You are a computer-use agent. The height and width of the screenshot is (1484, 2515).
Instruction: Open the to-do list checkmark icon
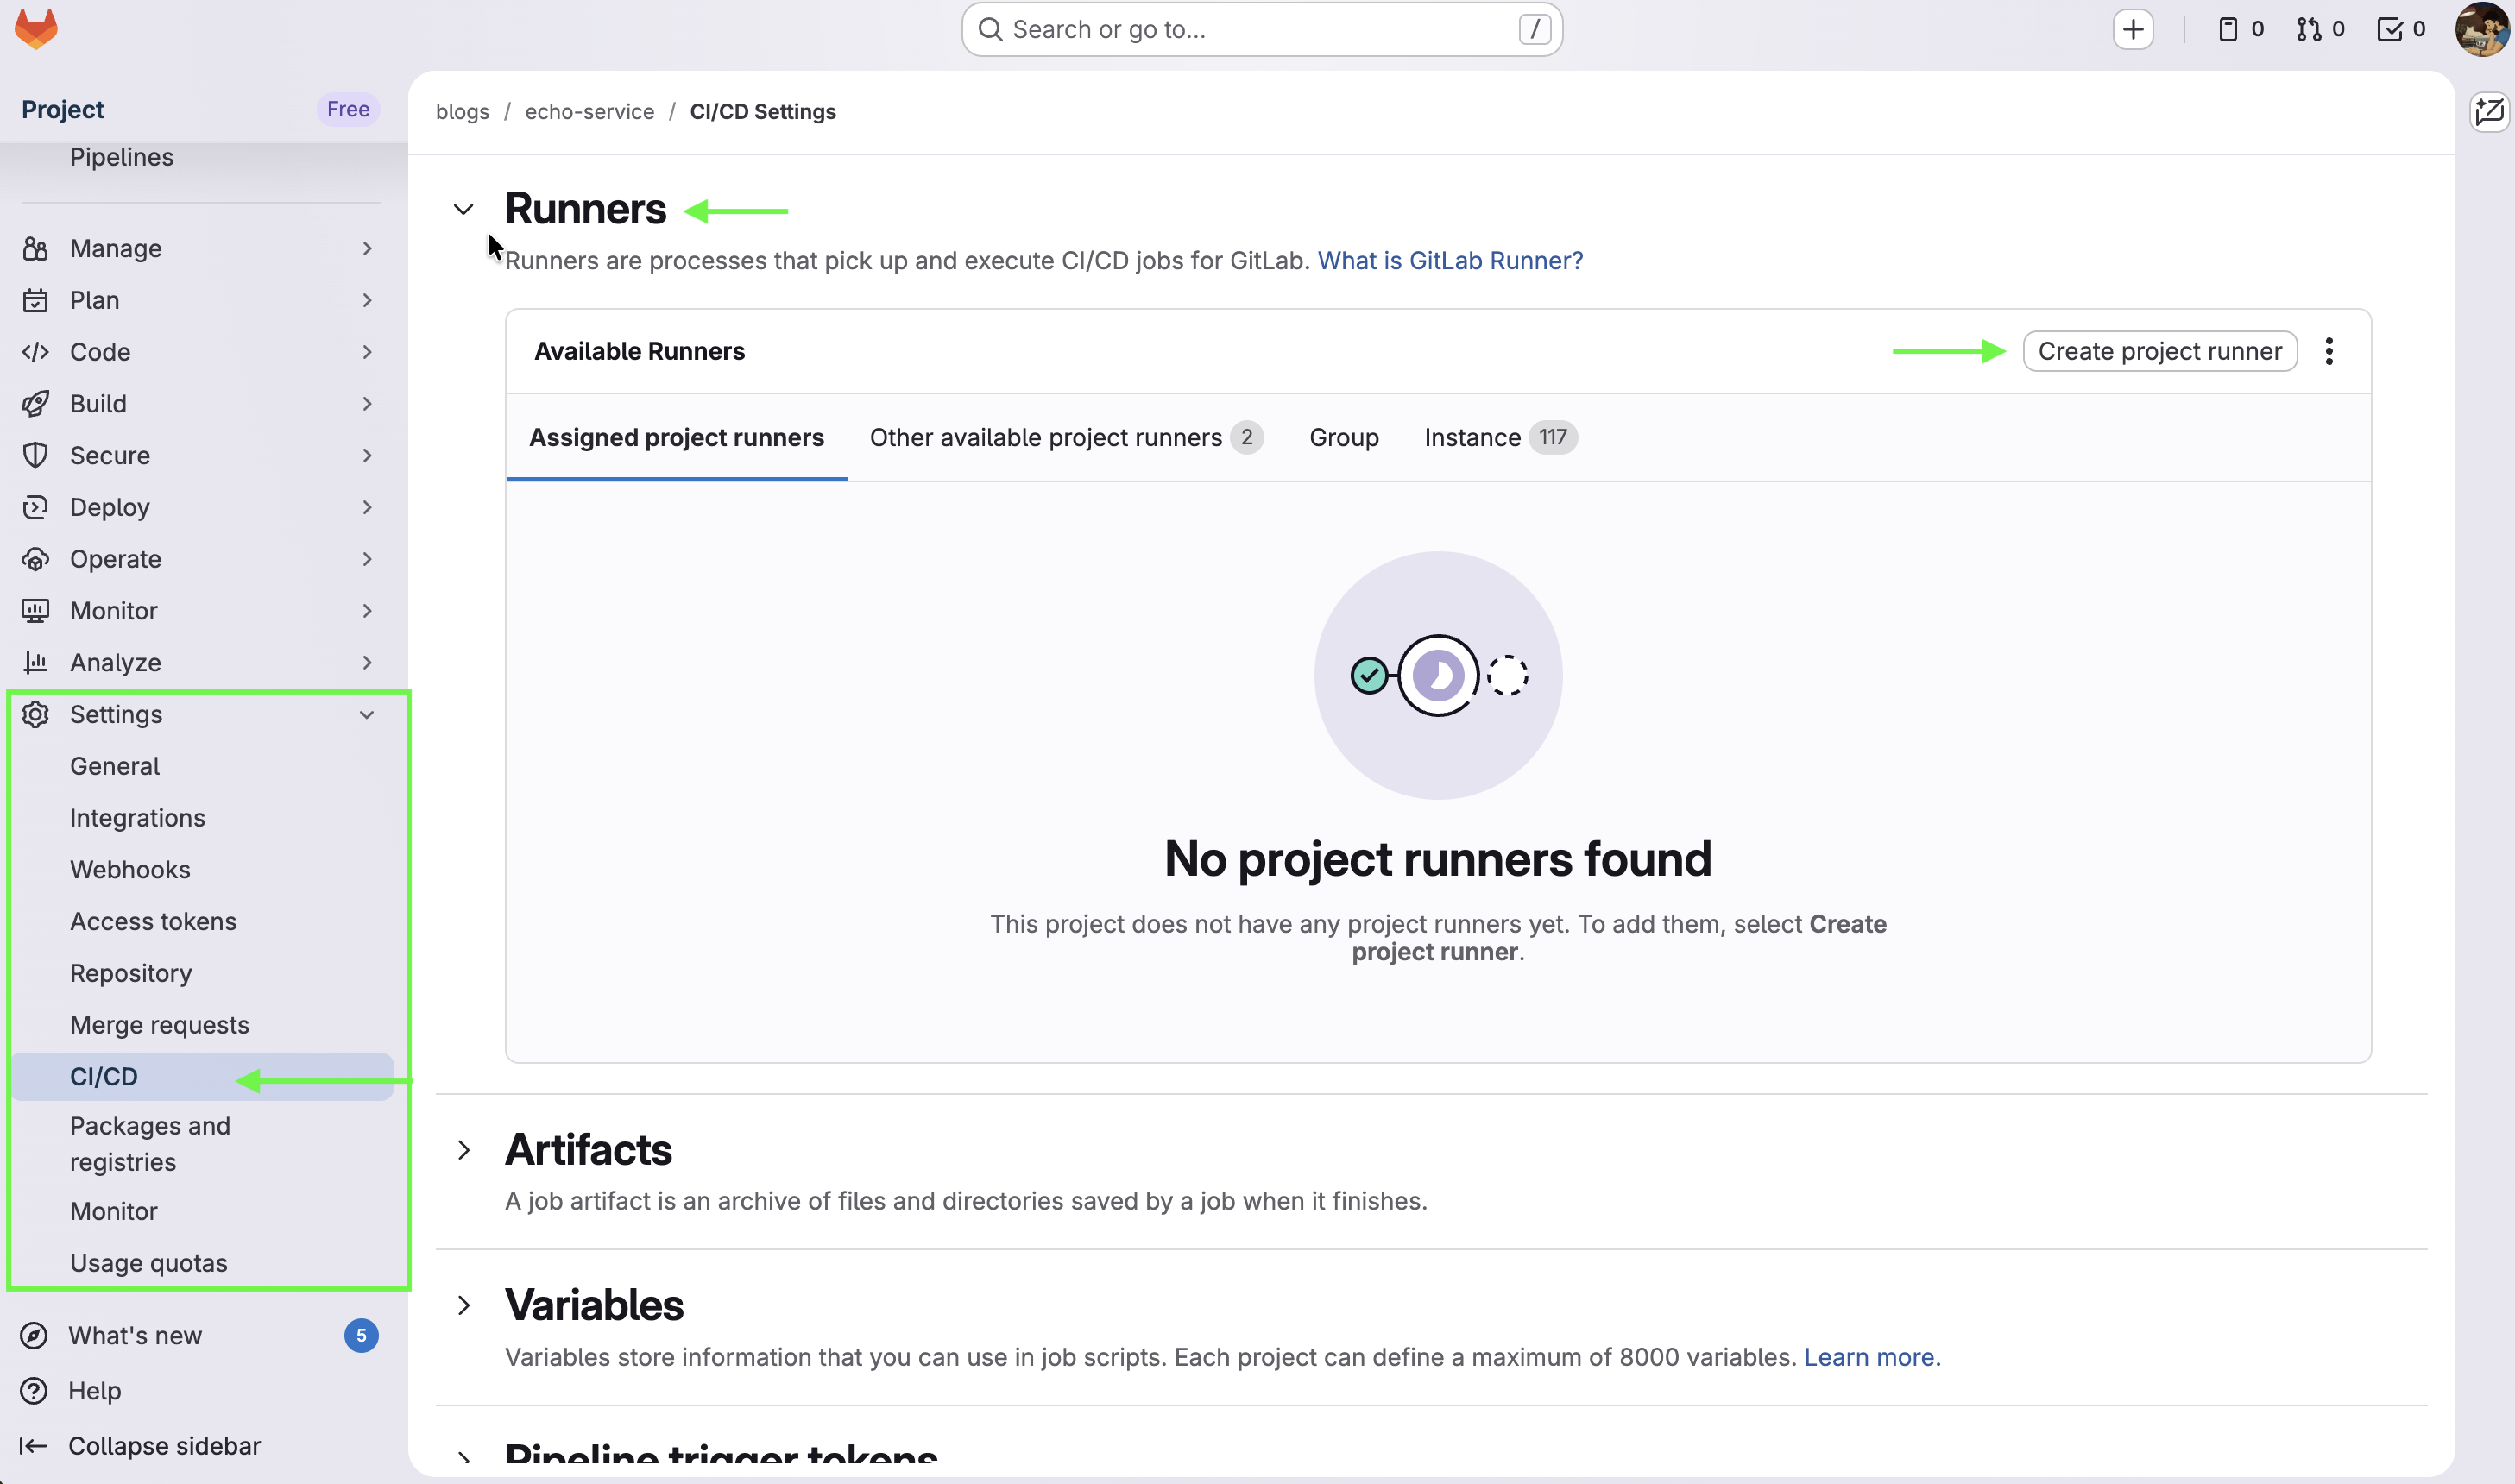pos(2390,28)
